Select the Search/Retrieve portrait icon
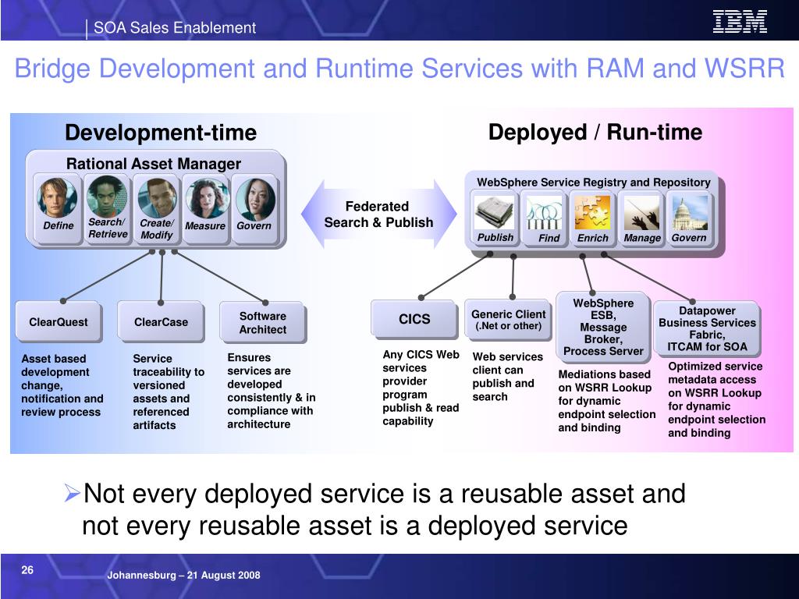Screen dimensions: 799x599 point(106,197)
